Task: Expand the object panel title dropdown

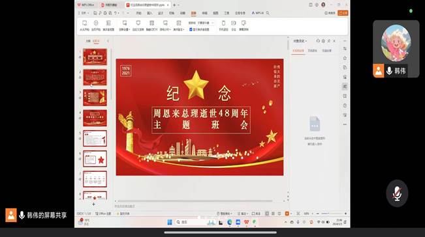Action: (x=300, y=41)
